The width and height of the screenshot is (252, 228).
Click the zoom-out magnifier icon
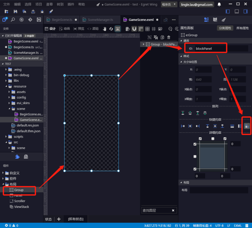click(x=170, y=29)
